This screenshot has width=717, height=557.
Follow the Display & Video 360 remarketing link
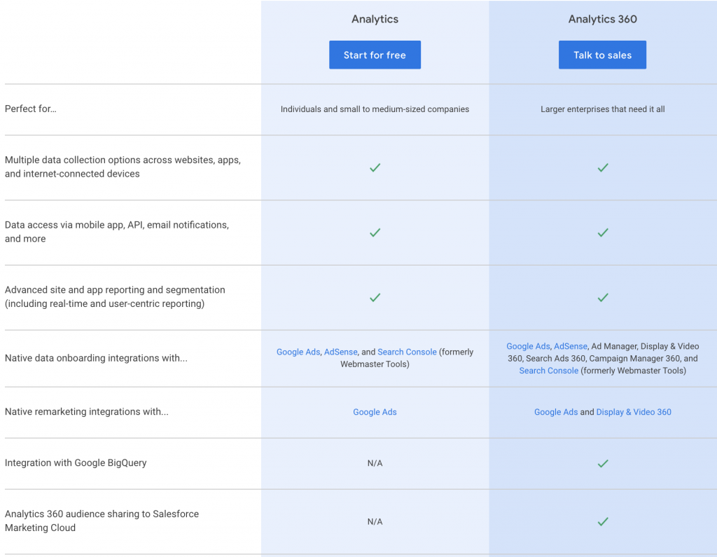tap(634, 412)
